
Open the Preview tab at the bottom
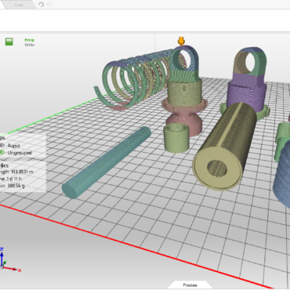coord(190,285)
